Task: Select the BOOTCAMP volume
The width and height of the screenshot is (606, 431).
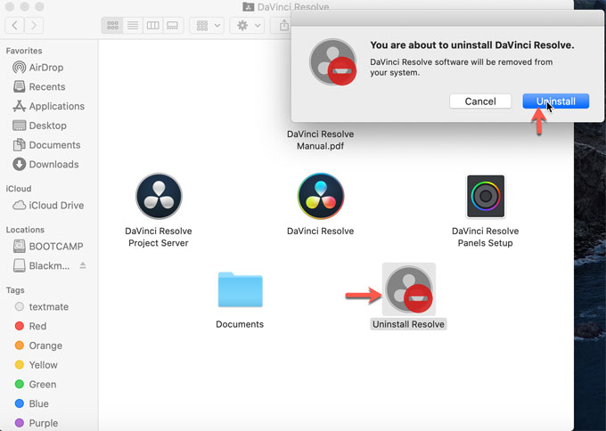Action: point(49,246)
